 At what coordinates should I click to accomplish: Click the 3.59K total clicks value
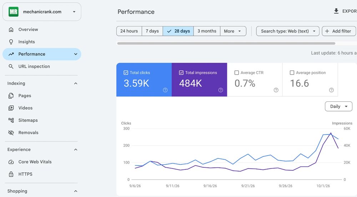click(136, 83)
